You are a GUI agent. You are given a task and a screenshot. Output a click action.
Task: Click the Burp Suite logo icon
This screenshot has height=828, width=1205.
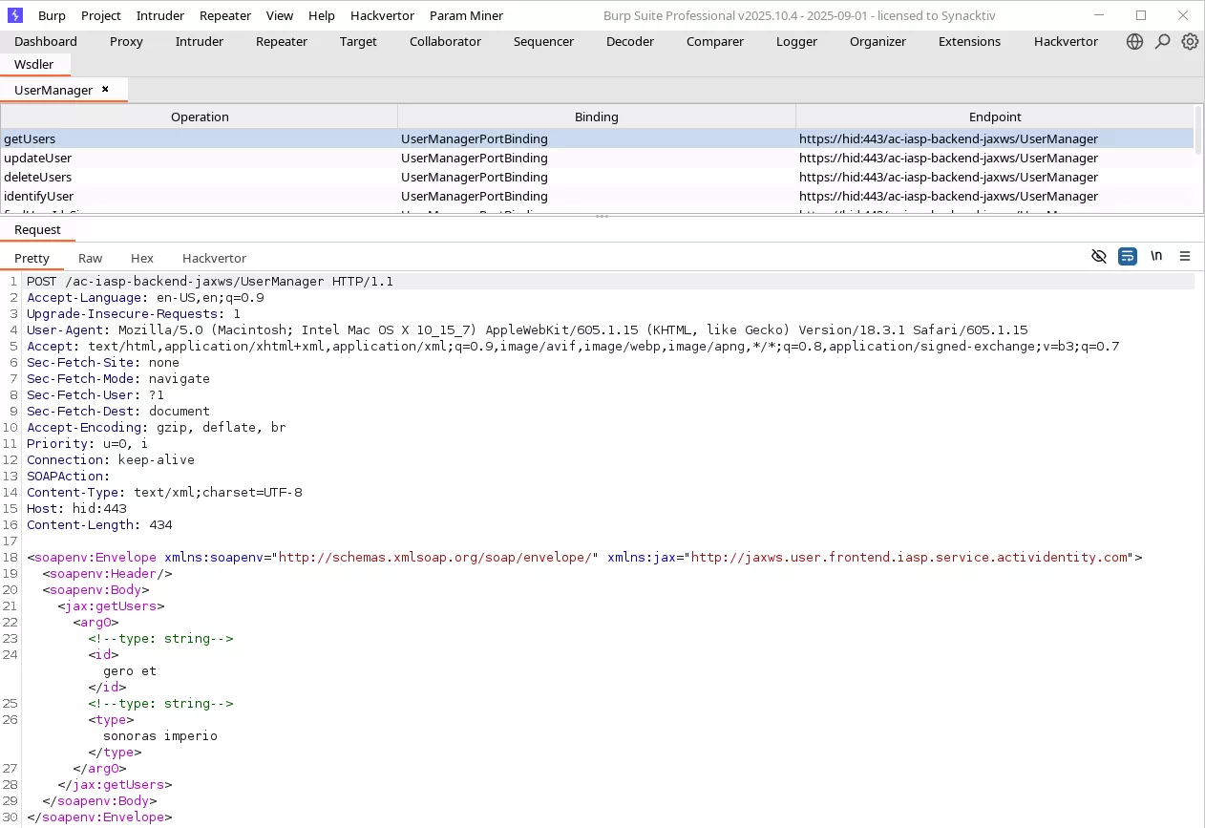click(14, 15)
